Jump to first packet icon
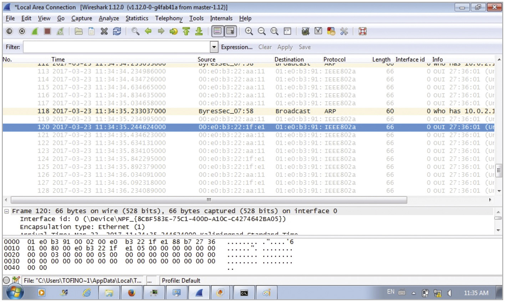The image size is (505, 302). tap(186, 31)
